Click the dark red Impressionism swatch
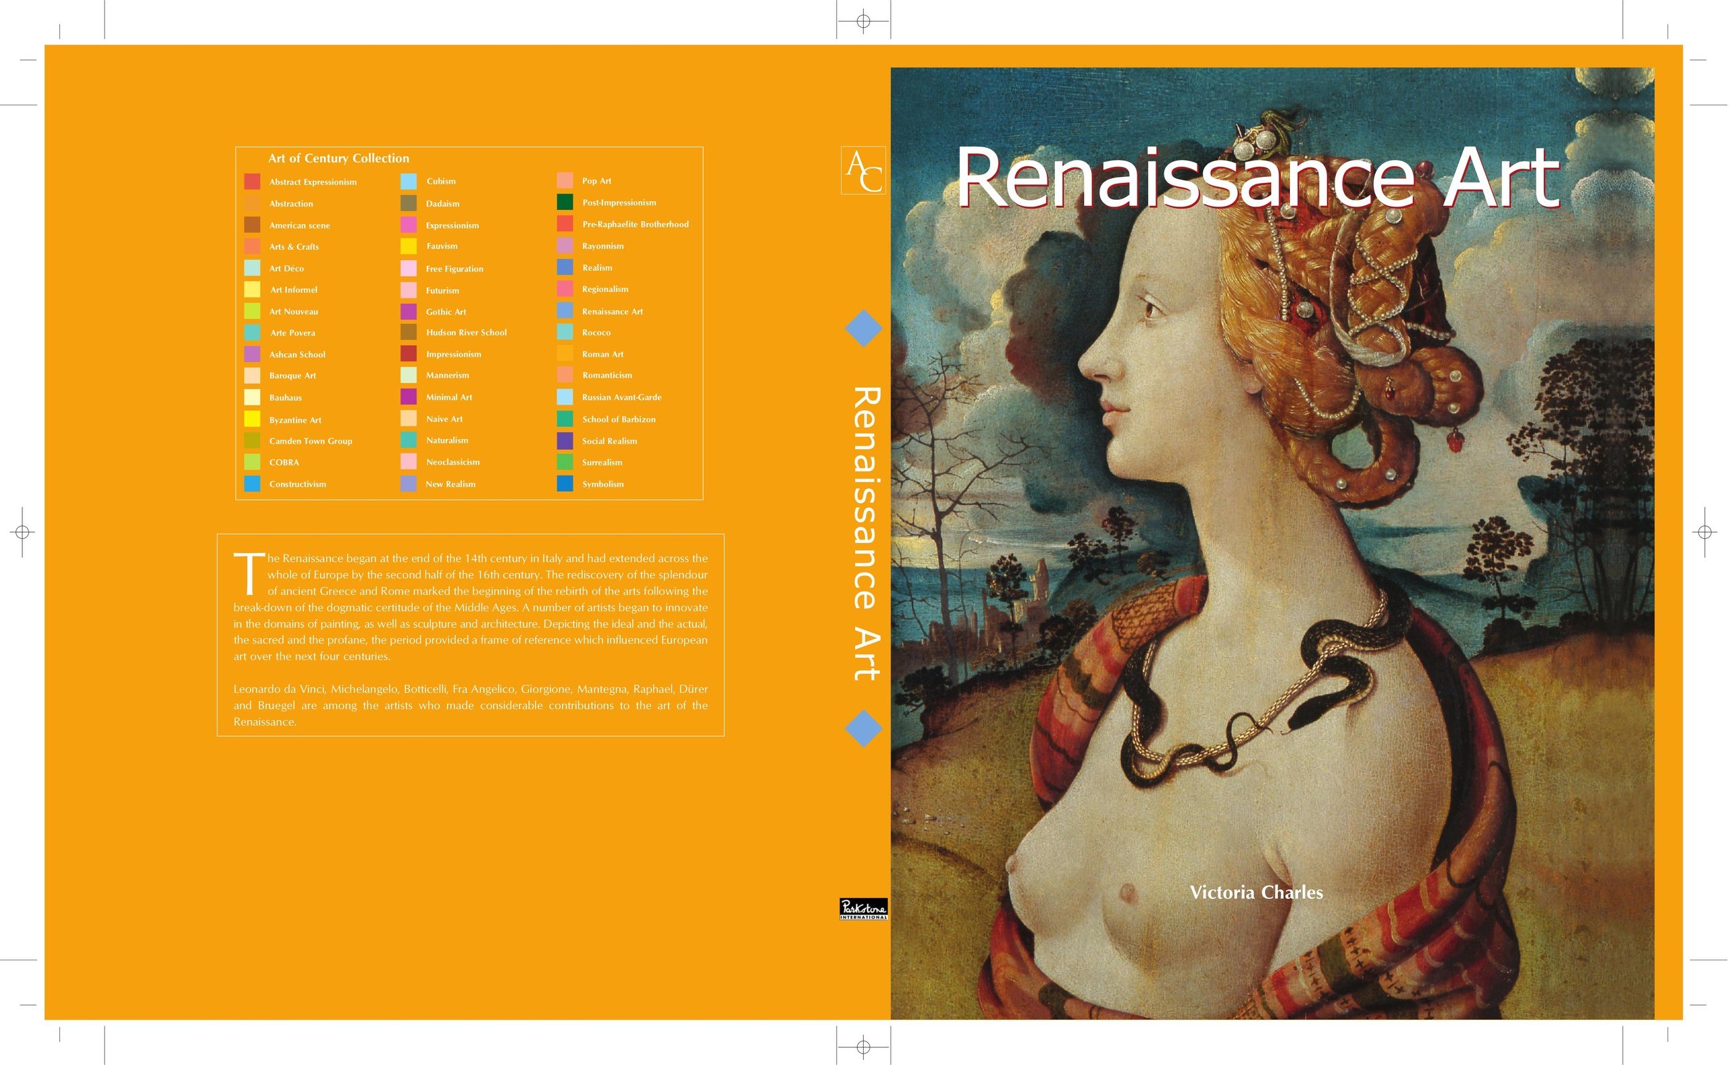Viewport: 1729px width, 1065px height. click(409, 354)
